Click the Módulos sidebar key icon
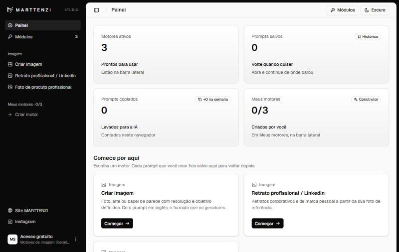 10,37
